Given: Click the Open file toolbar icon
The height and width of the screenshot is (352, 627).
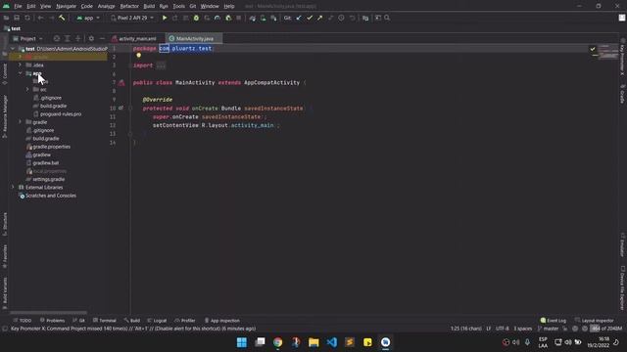Looking at the screenshot, I should click(x=7, y=18).
